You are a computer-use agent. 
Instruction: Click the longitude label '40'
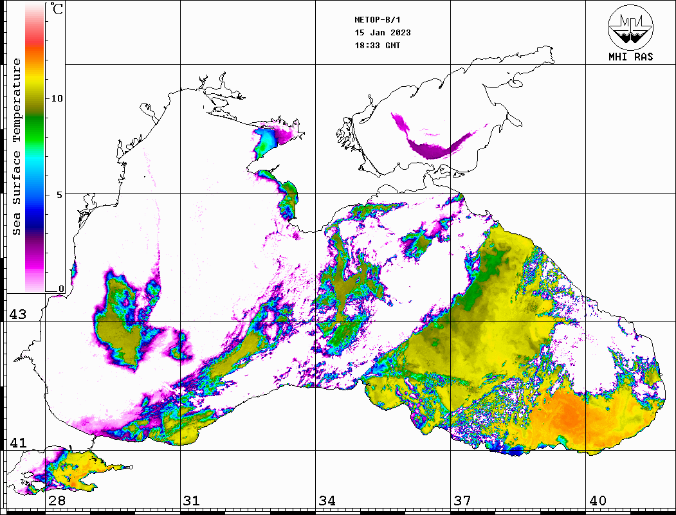[x=598, y=500]
